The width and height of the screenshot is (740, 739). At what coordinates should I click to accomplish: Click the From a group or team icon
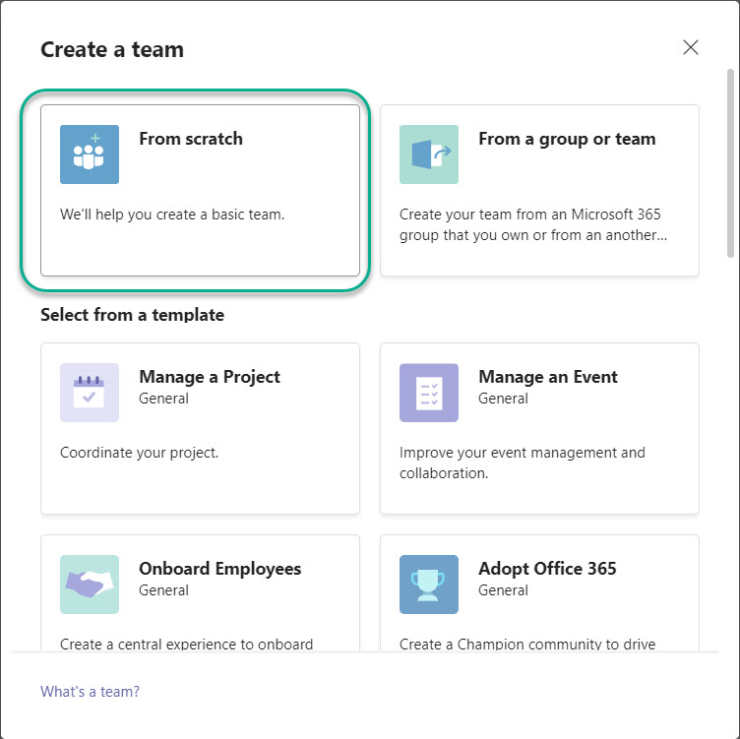pyautogui.click(x=428, y=154)
